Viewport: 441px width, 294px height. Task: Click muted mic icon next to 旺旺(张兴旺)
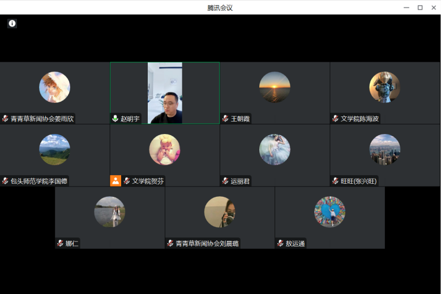pyautogui.click(x=335, y=181)
